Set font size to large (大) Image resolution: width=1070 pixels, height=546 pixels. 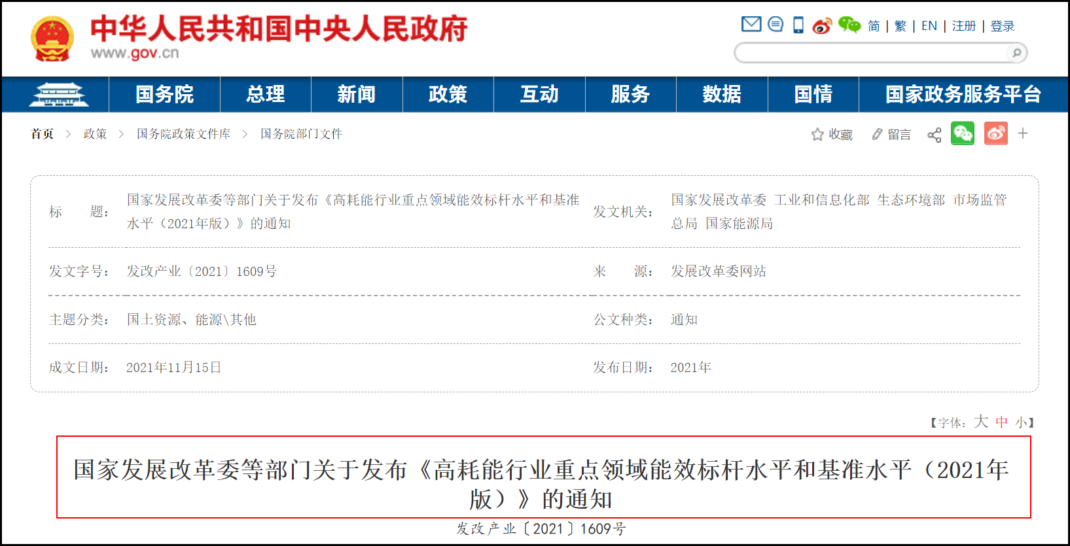point(980,422)
